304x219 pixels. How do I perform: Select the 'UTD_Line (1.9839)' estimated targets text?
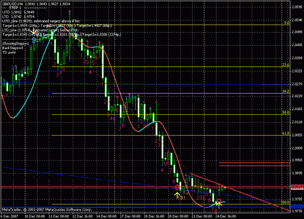point(41,21)
